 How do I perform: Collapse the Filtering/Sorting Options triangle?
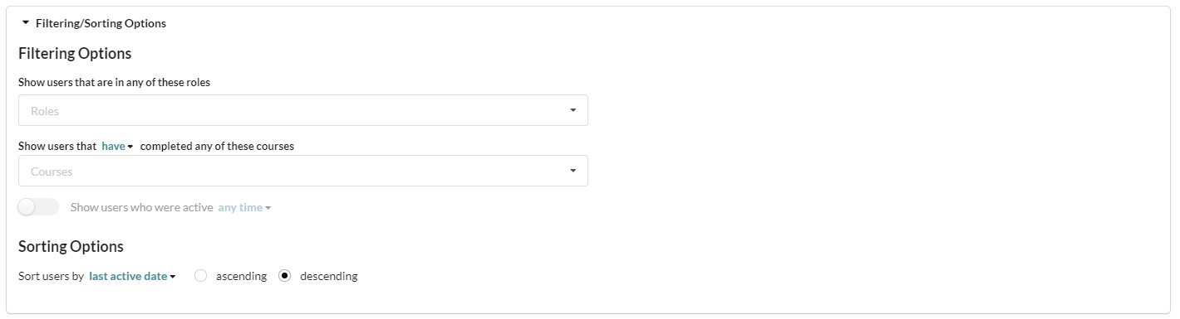(26, 23)
